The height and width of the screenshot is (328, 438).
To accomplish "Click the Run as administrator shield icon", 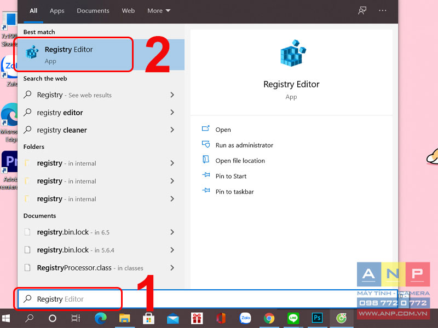I will 206,144.
